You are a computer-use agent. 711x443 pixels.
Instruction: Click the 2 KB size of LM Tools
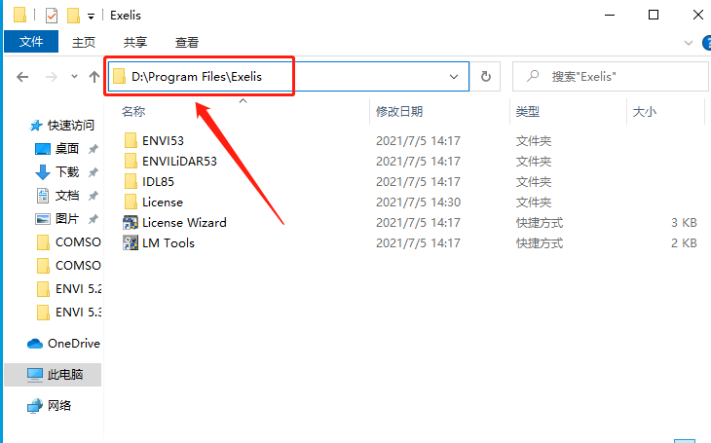pyautogui.click(x=684, y=243)
